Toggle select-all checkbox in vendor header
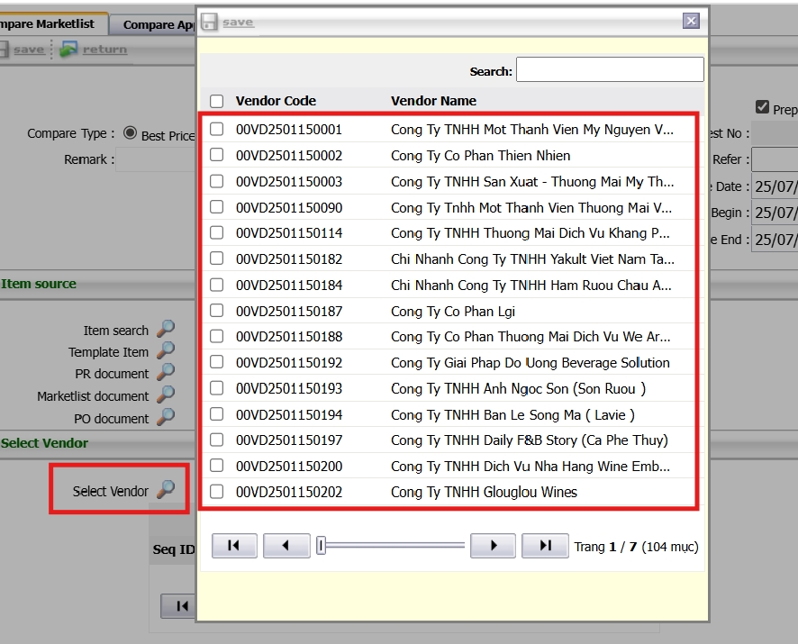This screenshot has width=798, height=644. tap(216, 101)
